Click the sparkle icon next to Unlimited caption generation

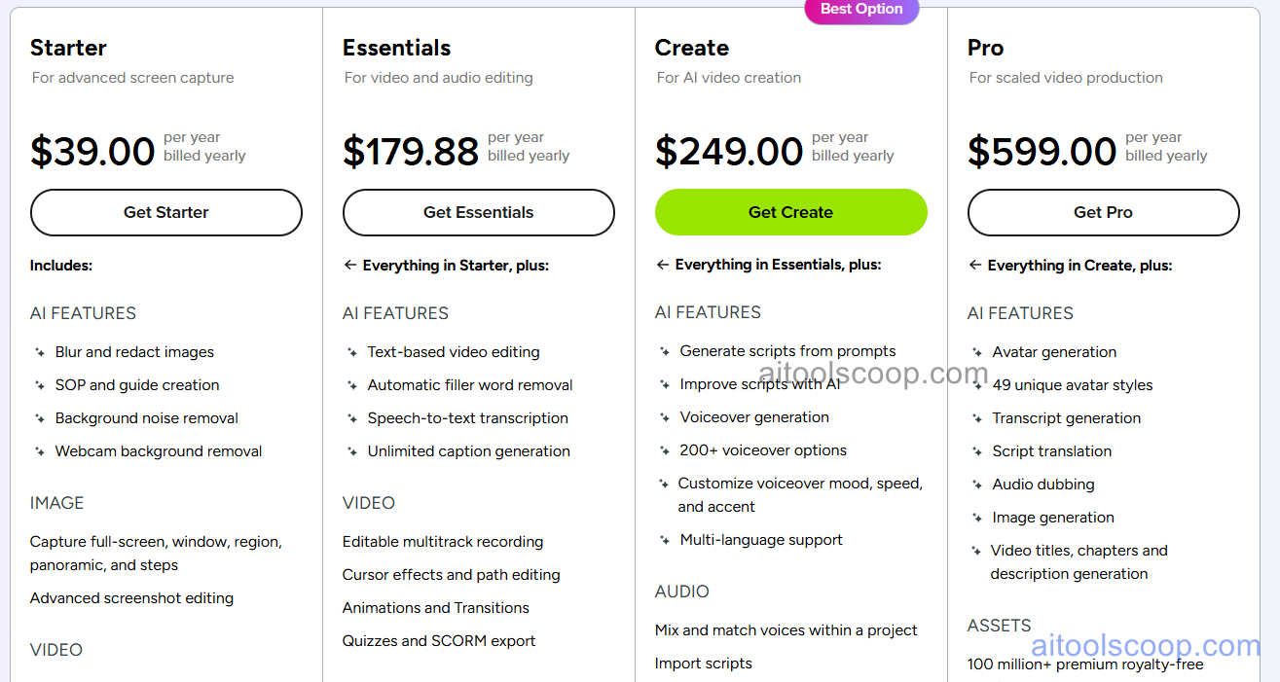[x=352, y=451]
